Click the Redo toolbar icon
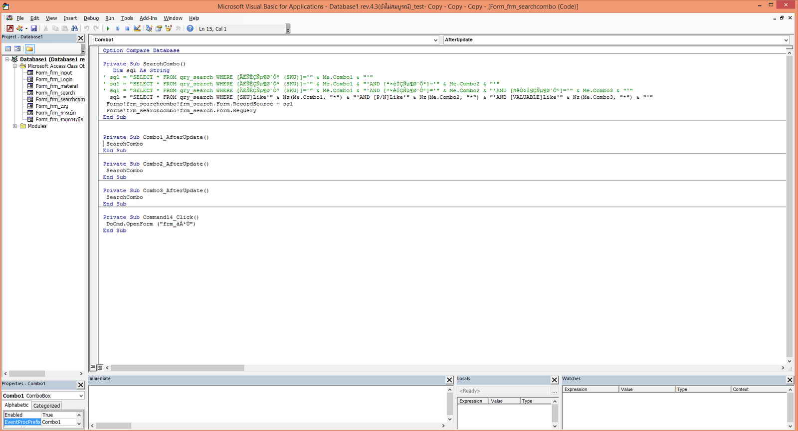The image size is (798, 431). 96,28
